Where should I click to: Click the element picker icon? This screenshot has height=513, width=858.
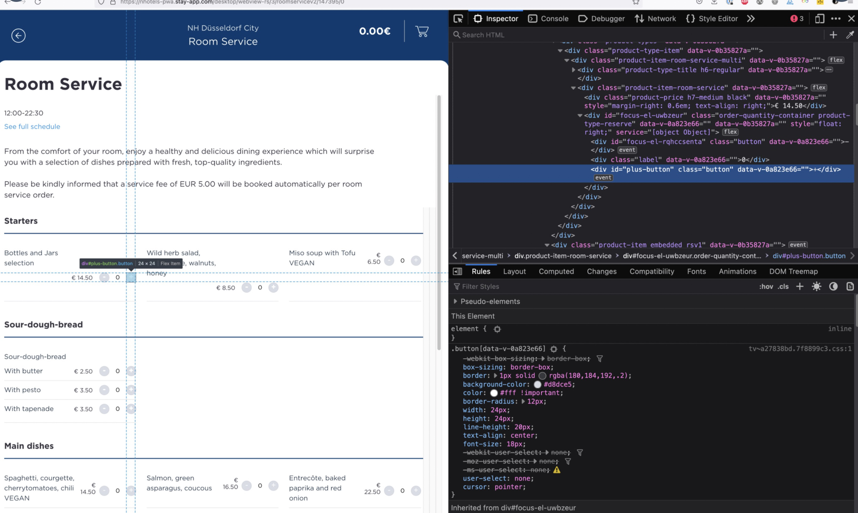pos(458,19)
